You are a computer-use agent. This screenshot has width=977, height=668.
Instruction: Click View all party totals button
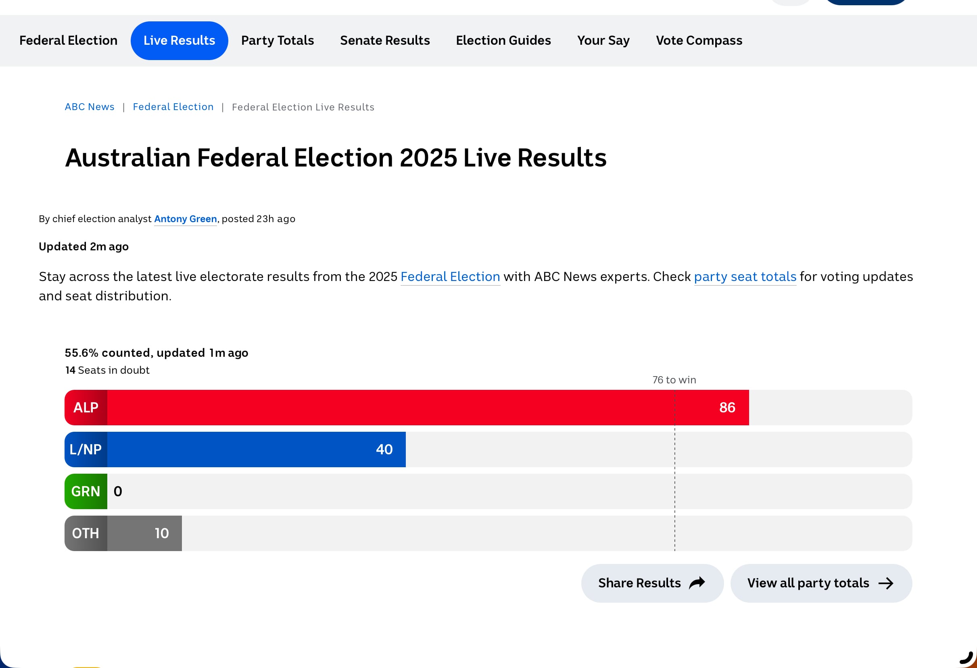821,583
